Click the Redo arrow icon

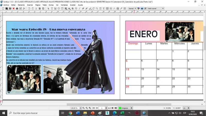(x=33, y=9)
